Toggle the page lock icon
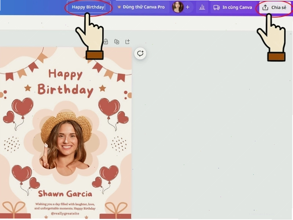 [x=106, y=42]
